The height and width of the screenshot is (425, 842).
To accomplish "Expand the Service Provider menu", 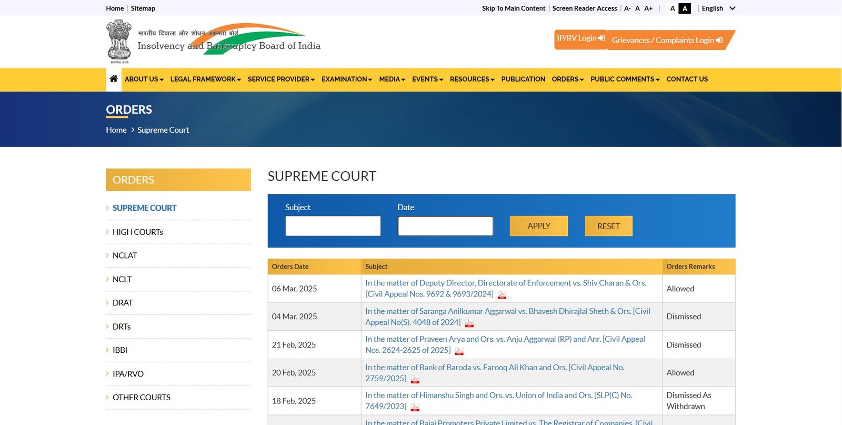I will tap(281, 79).
